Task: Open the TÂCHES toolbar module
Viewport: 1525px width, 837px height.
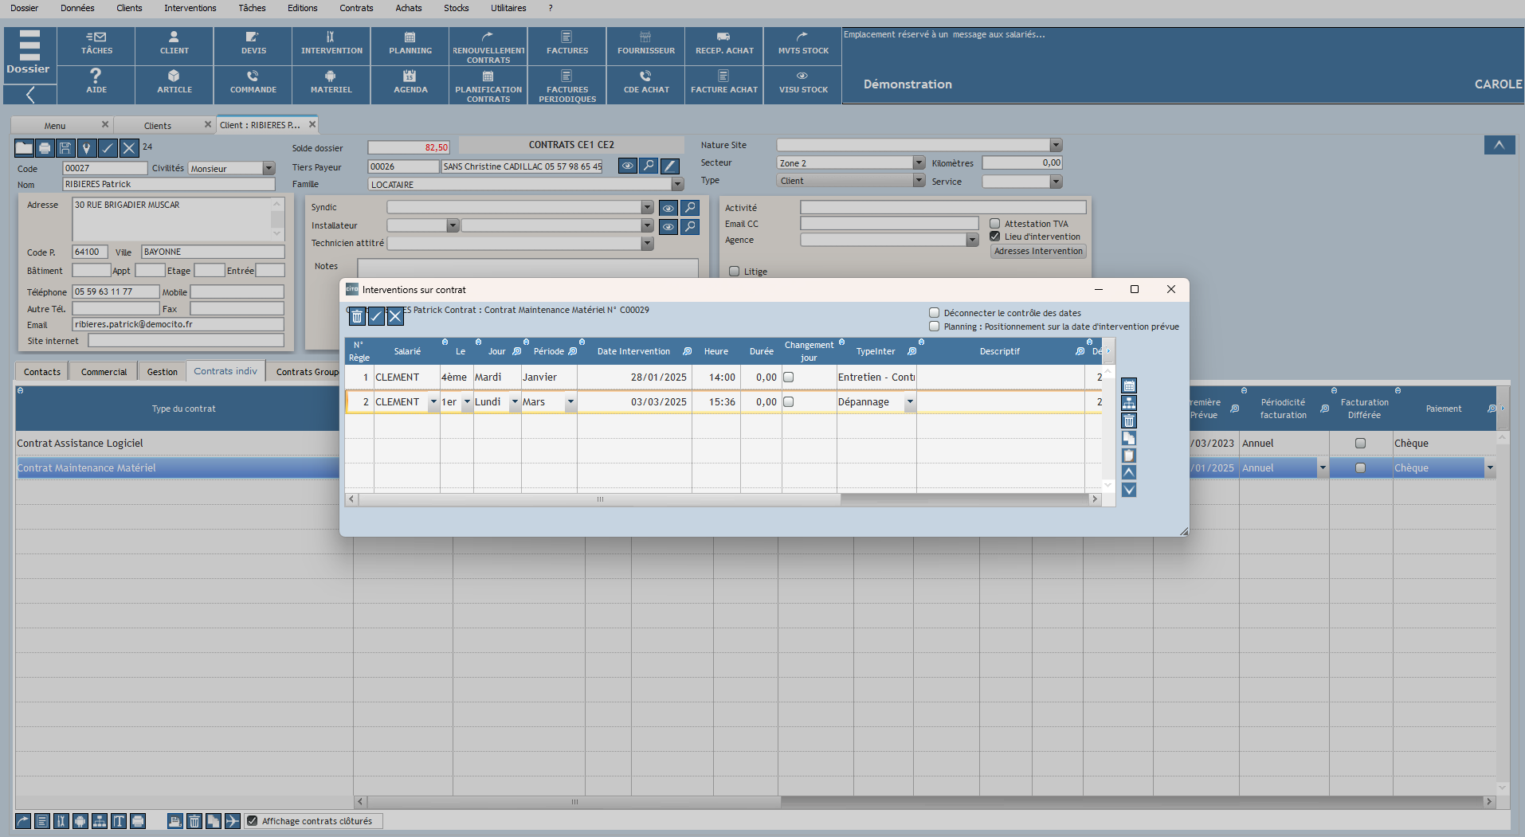Action: point(96,45)
